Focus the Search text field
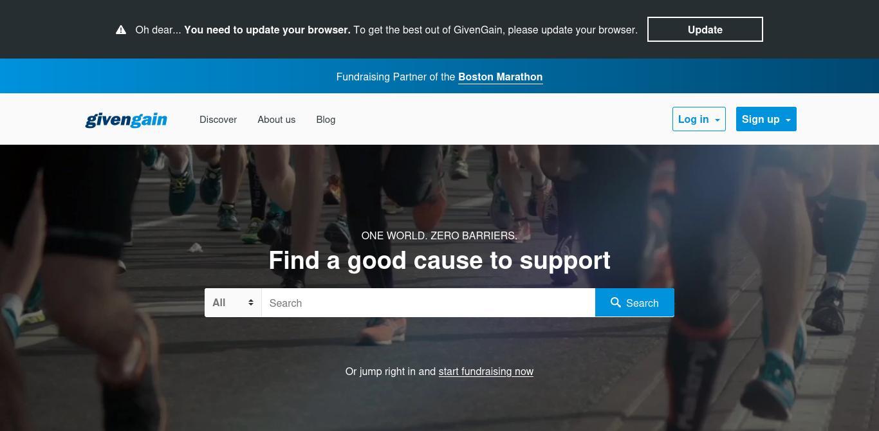 428,302
